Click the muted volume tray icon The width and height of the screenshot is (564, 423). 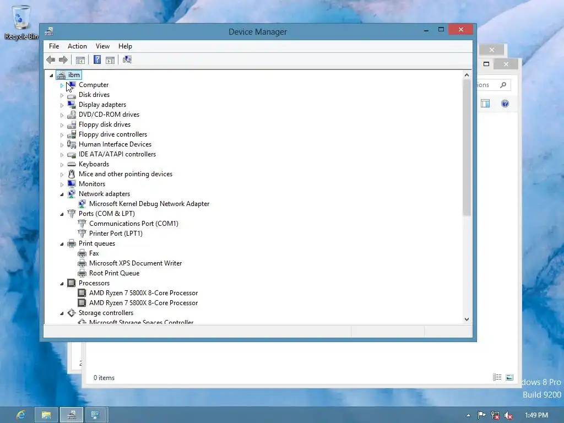(x=508, y=415)
